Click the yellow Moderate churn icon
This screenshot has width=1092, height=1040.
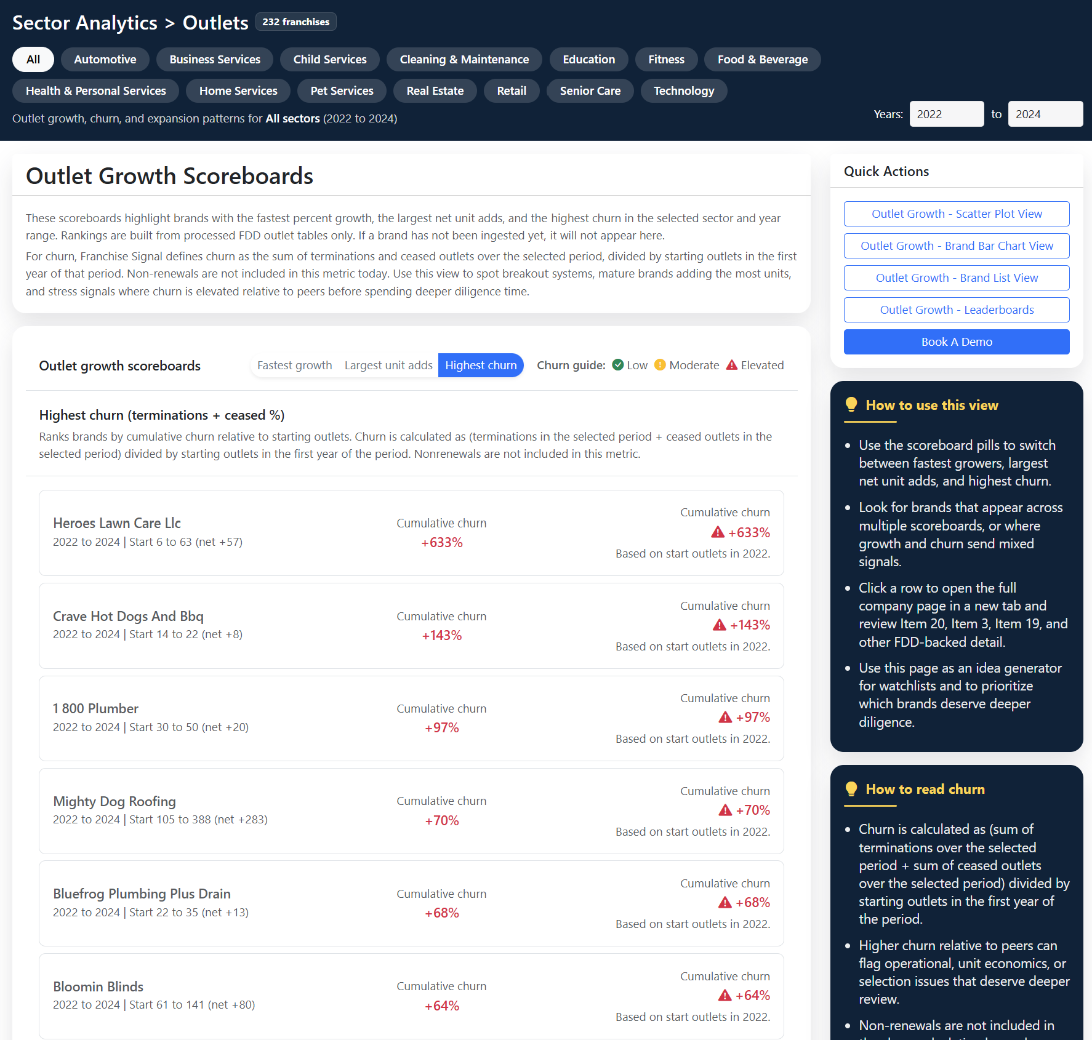[x=660, y=365]
